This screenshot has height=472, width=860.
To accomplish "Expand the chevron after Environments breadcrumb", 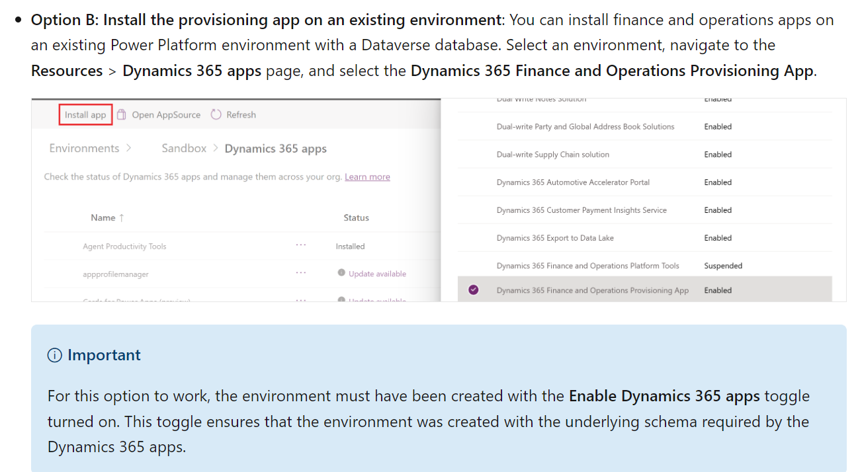I will click(x=128, y=148).
